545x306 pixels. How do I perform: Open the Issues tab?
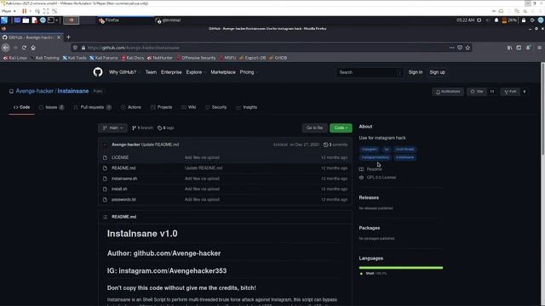click(x=51, y=107)
